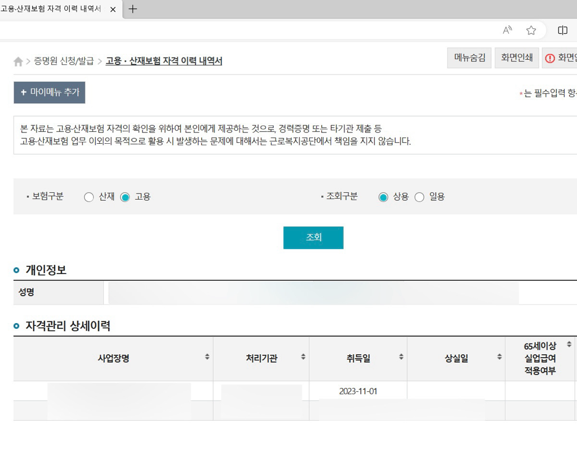Image resolution: width=577 pixels, height=463 pixels.
Task: Open a new browser tab
Action: (133, 9)
